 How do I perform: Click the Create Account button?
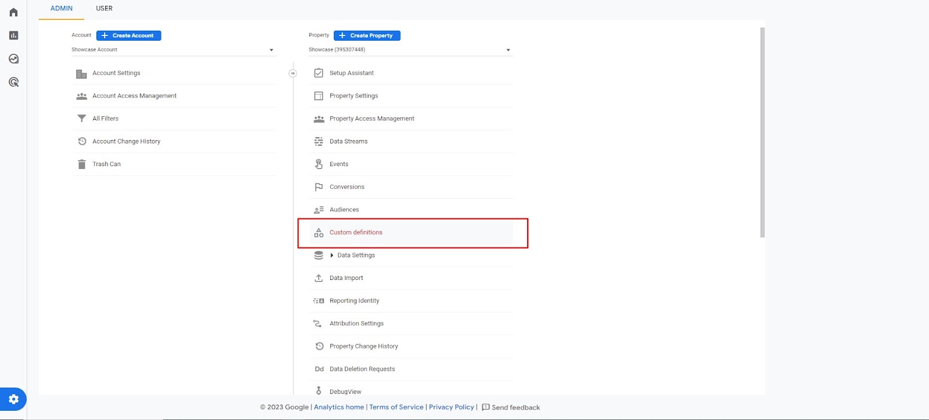[129, 35]
